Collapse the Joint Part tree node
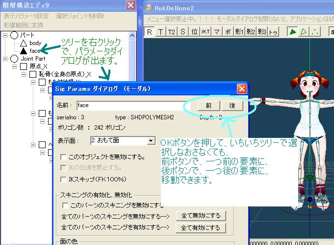The width and height of the screenshot is (334, 245). tap(5, 58)
